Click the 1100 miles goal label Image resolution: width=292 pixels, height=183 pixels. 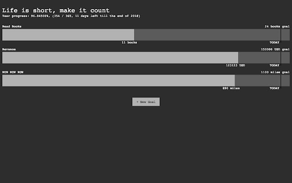pyautogui.click(x=275, y=72)
